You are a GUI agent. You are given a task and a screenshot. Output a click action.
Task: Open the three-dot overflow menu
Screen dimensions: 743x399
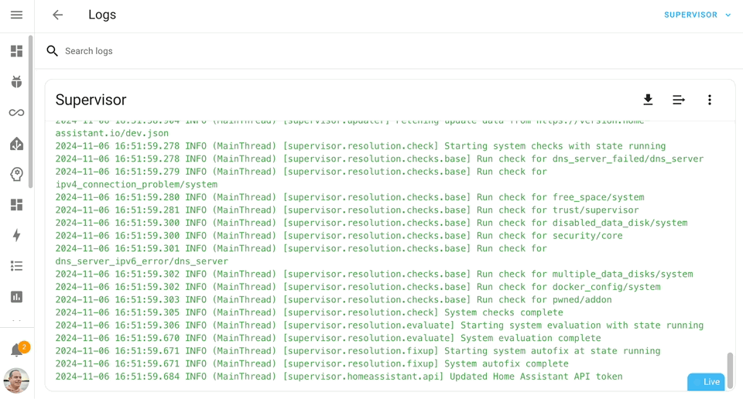tap(709, 100)
